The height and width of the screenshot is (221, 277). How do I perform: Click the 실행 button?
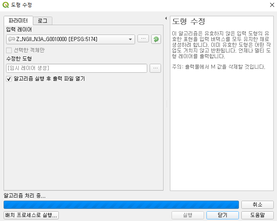pos(188,215)
